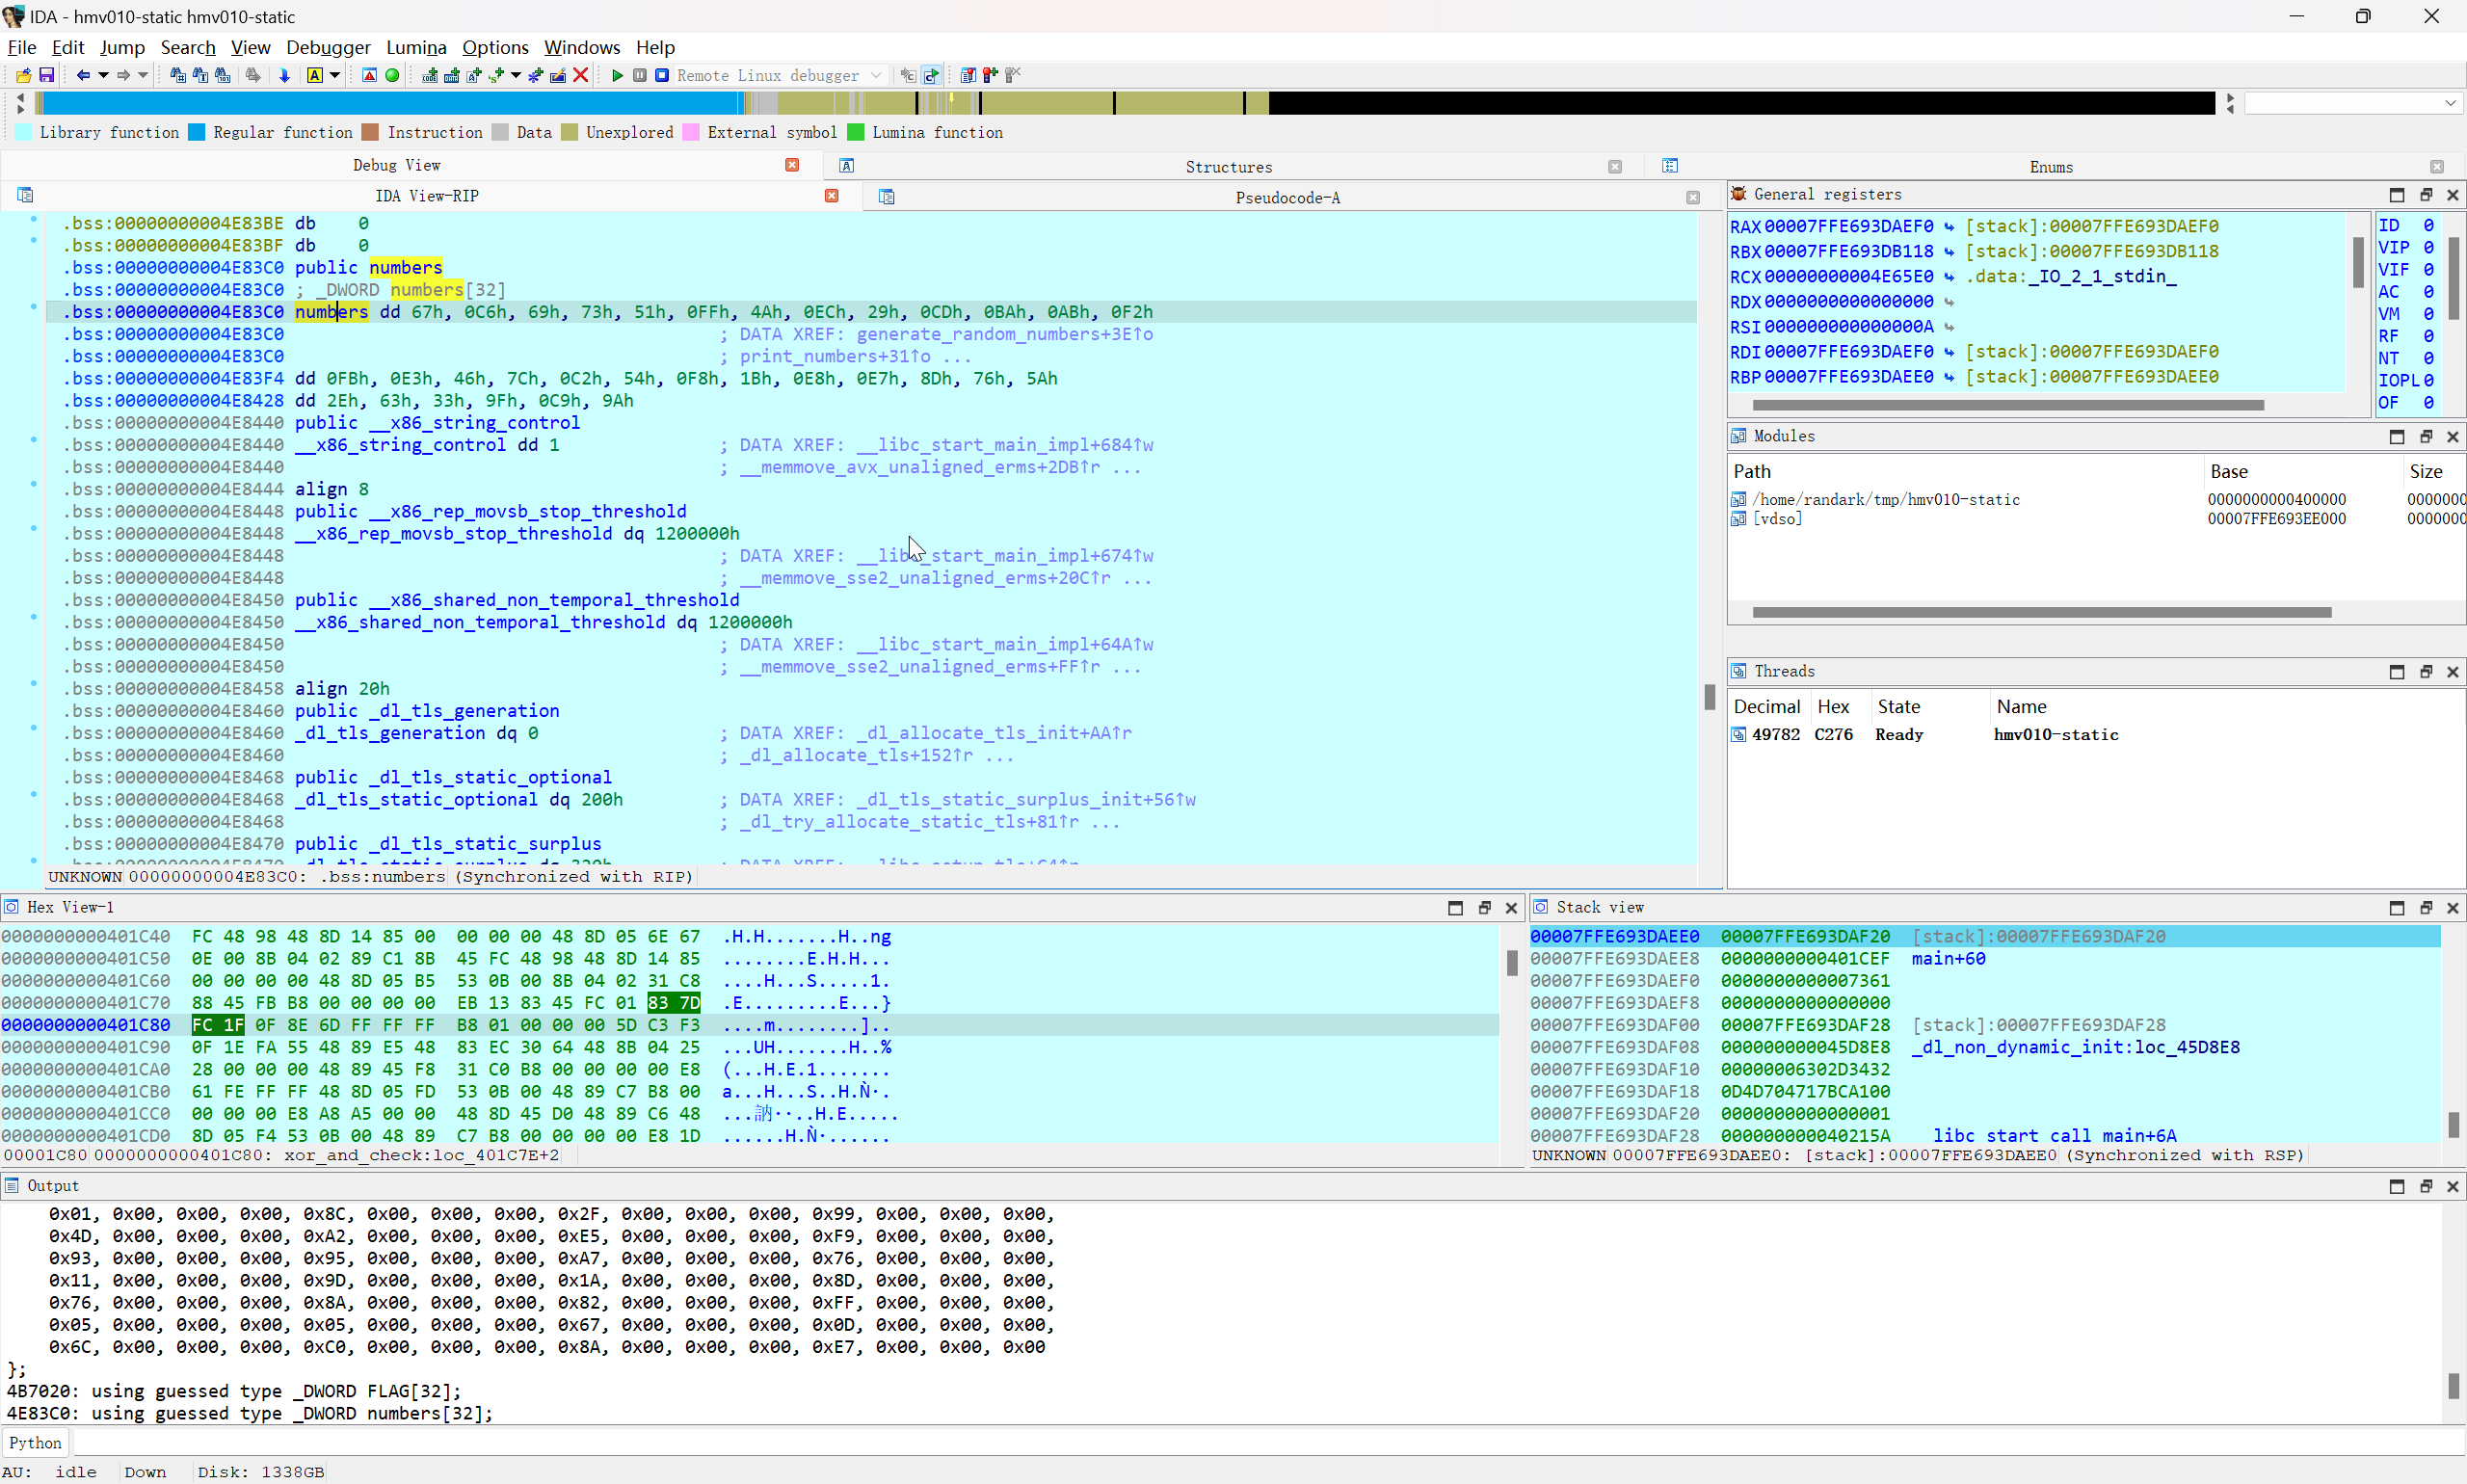Select the [vdso] module row

coord(2096,519)
